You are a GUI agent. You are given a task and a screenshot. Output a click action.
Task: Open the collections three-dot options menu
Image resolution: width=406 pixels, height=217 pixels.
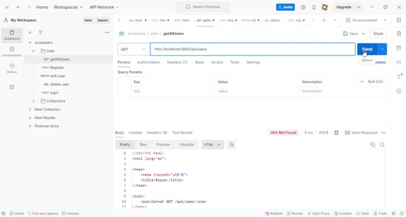[x=107, y=33]
